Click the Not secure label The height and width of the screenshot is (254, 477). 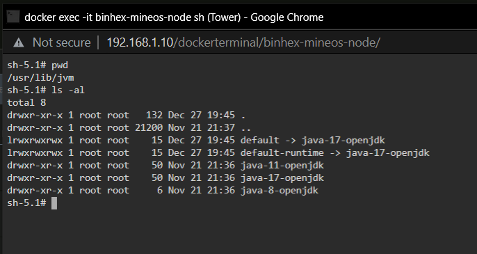(x=61, y=42)
